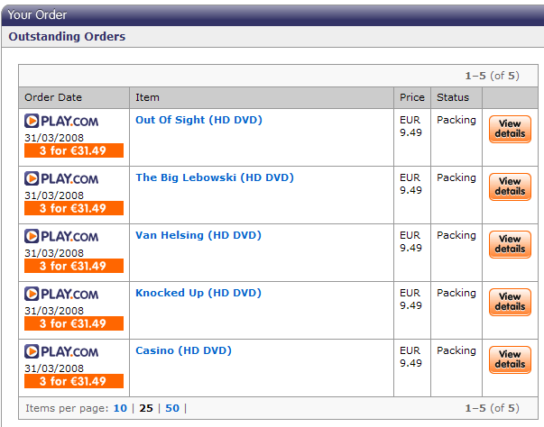The height and width of the screenshot is (427, 544).
Task: Show 10 items per page
Action: (x=120, y=408)
